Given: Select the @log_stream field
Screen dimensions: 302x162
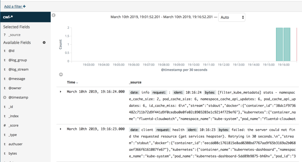Looking at the screenshot, I should (18, 69).
